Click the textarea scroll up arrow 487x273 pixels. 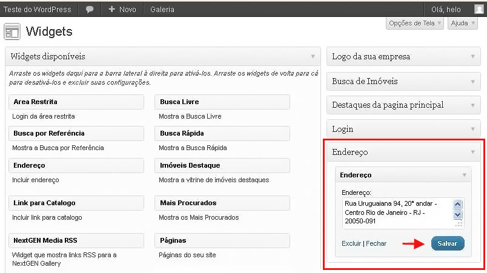[x=457, y=204]
